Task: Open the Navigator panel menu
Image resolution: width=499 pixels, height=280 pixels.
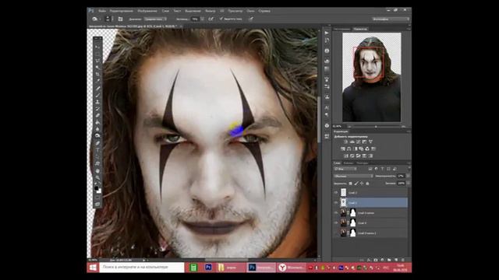Action: pyautogui.click(x=409, y=29)
